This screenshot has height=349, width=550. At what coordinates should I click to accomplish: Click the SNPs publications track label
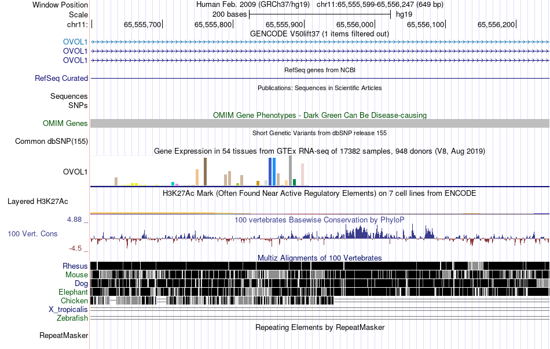pyautogui.click(x=78, y=105)
